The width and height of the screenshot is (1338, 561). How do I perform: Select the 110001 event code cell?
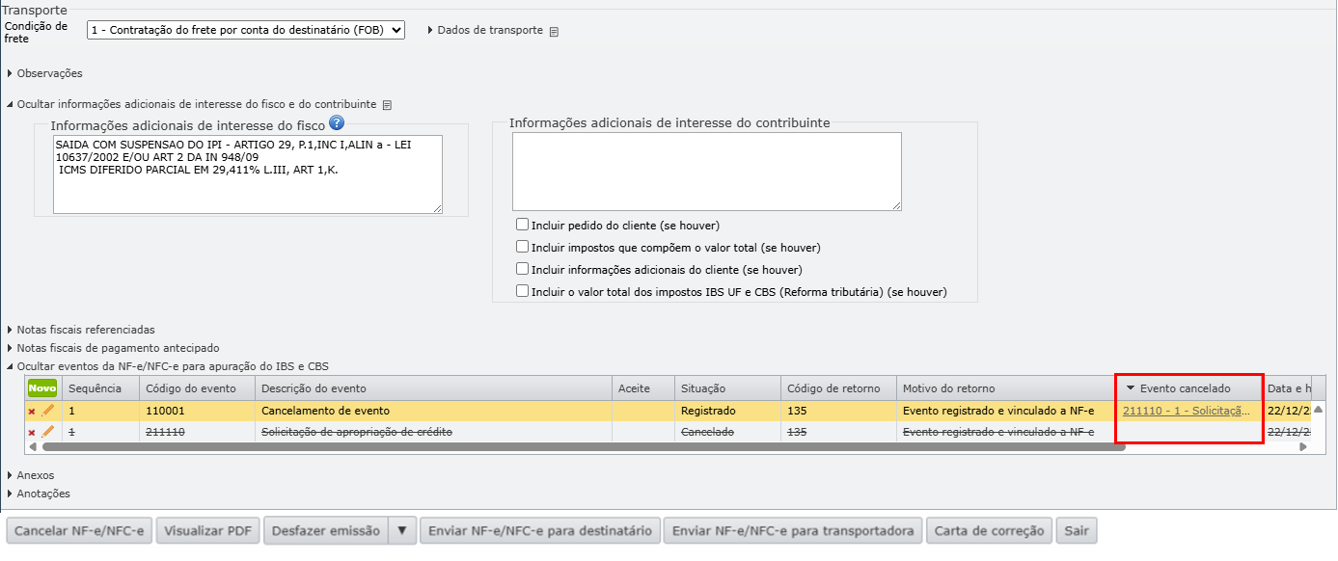coord(197,411)
